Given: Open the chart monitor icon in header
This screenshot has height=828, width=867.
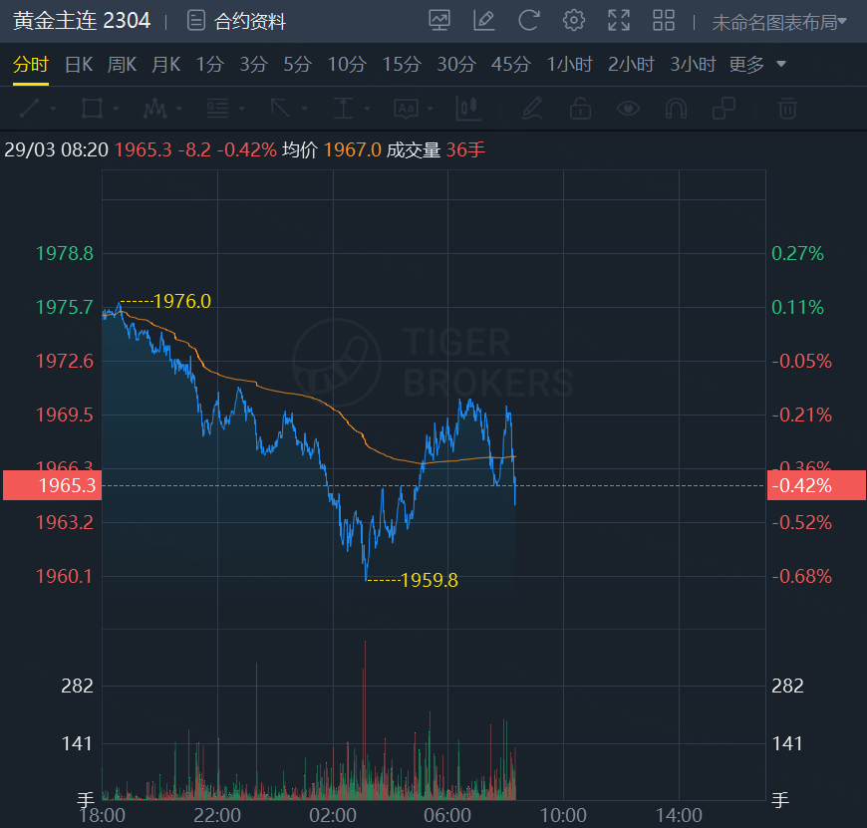Looking at the screenshot, I should pyautogui.click(x=439, y=20).
